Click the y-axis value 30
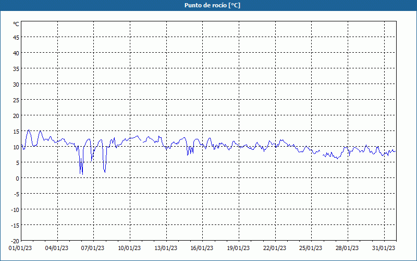Image resolution: width=417 pixels, height=261 pixels. pyautogui.click(x=16, y=85)
